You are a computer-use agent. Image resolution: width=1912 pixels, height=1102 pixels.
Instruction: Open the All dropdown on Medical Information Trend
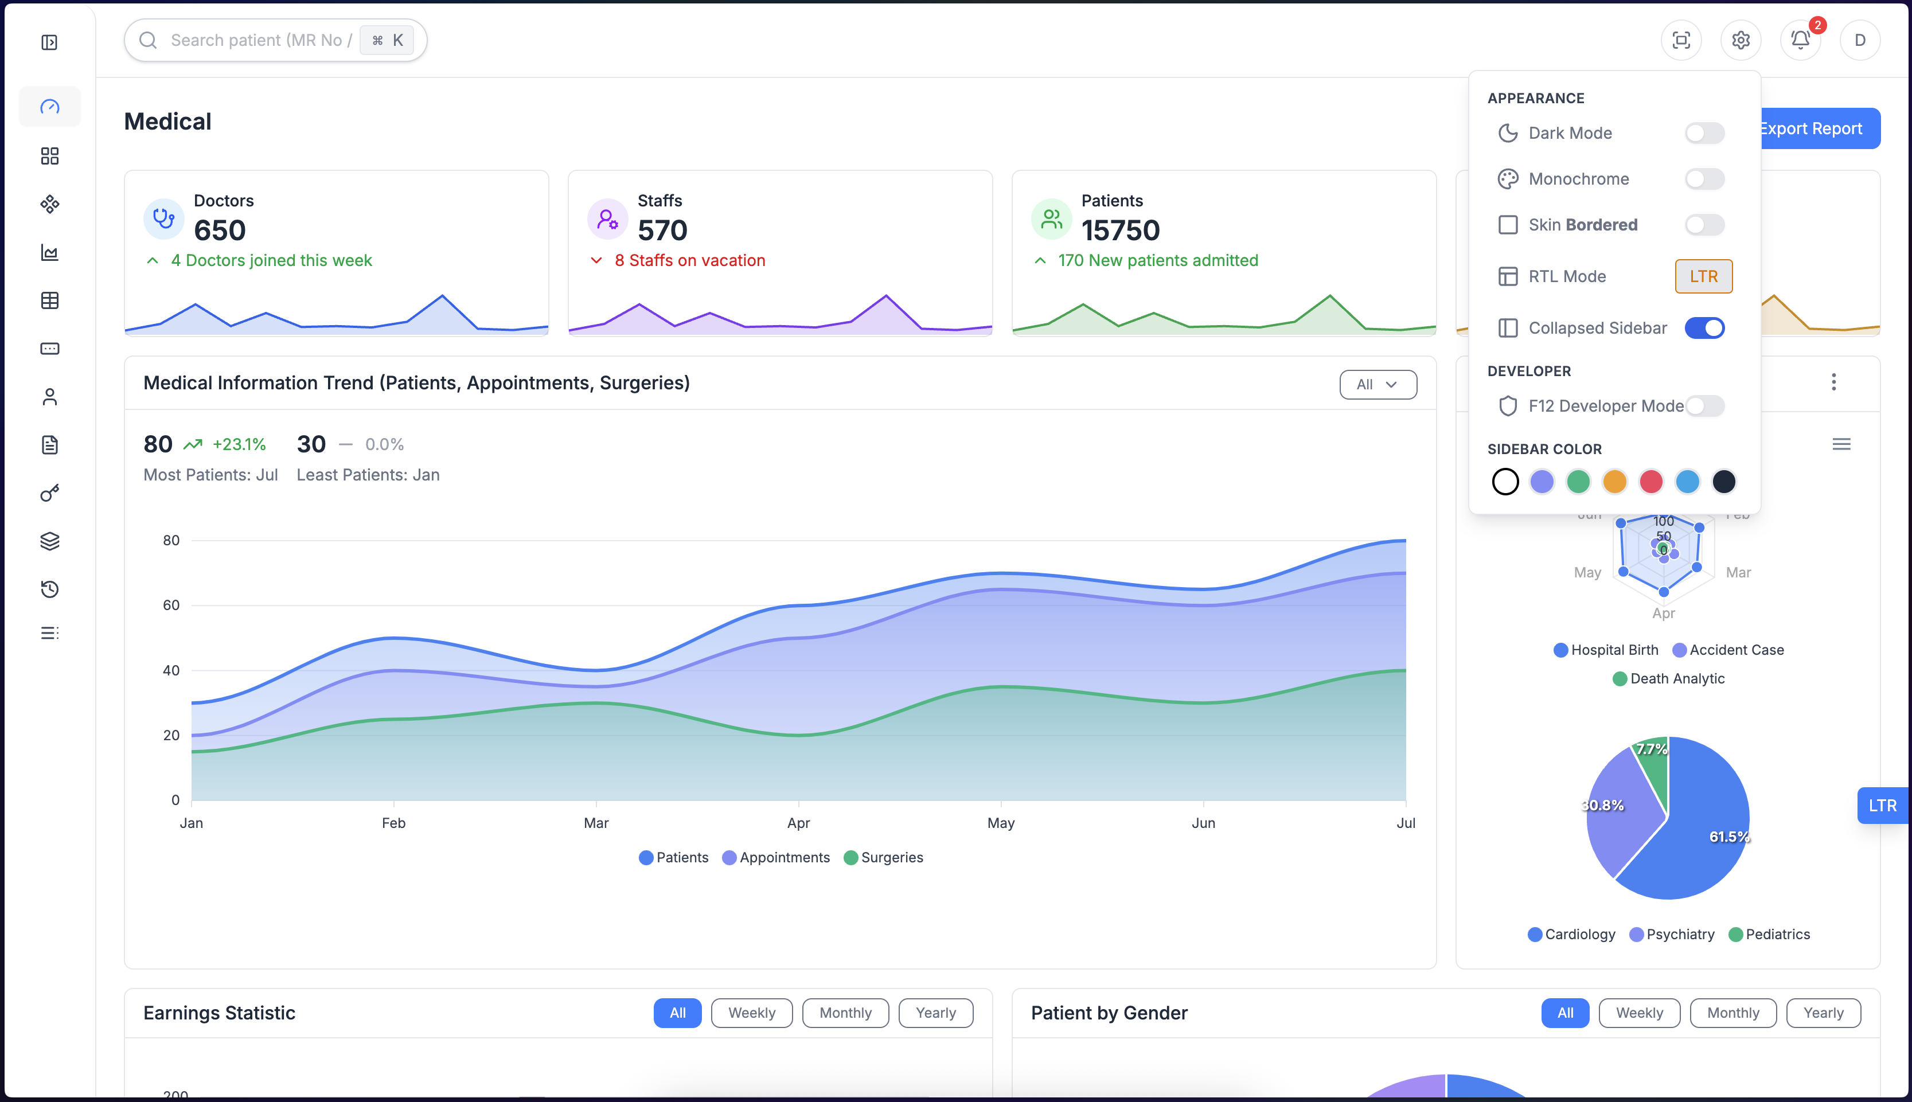click(1378, 385)
